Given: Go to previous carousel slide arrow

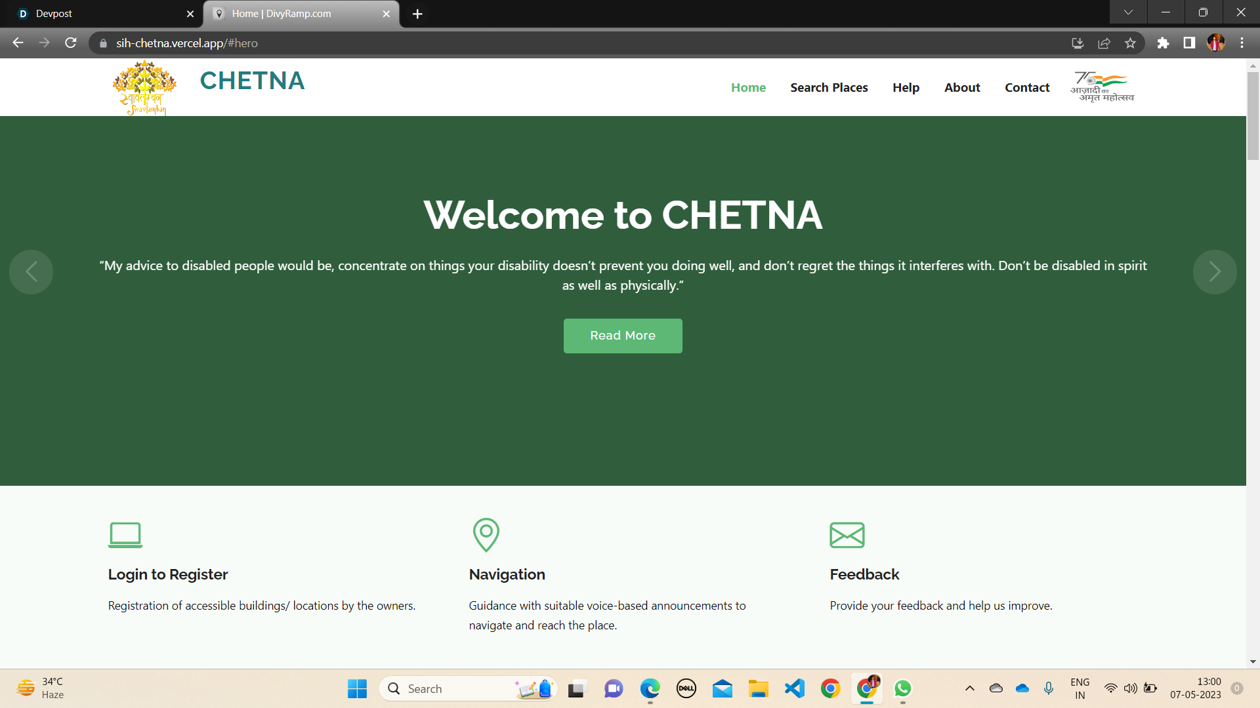Looking at the screenshot, I should [31, 271].
